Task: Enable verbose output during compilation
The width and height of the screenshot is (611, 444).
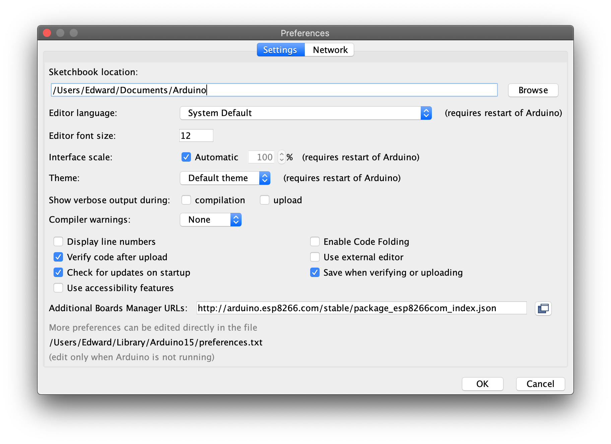Action: [x=186, y=200]
